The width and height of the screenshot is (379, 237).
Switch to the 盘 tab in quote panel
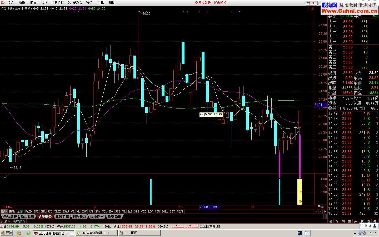[x=349, y=221]
